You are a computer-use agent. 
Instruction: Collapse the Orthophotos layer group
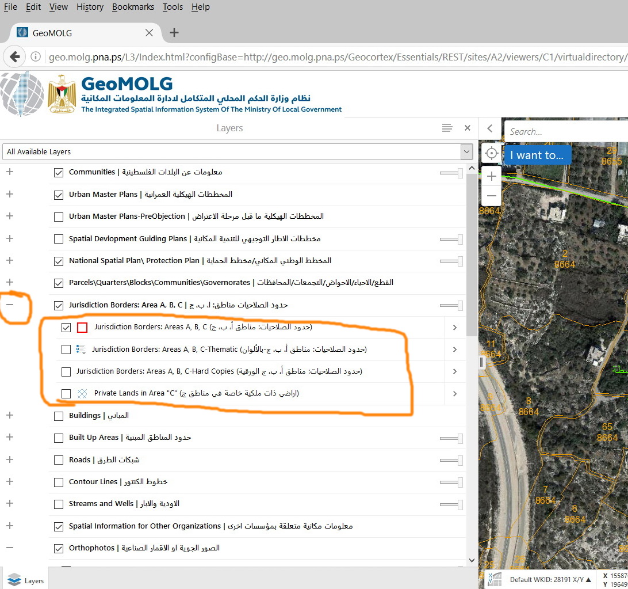(10, 548)
